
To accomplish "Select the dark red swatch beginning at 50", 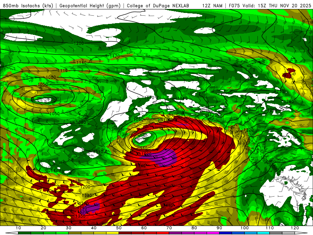I will (x=125, y=233).
